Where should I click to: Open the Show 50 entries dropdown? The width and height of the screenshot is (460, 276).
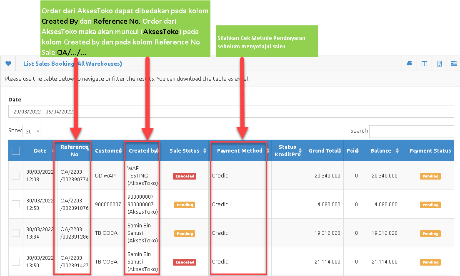pyautogui.click(x=32, y=131)
